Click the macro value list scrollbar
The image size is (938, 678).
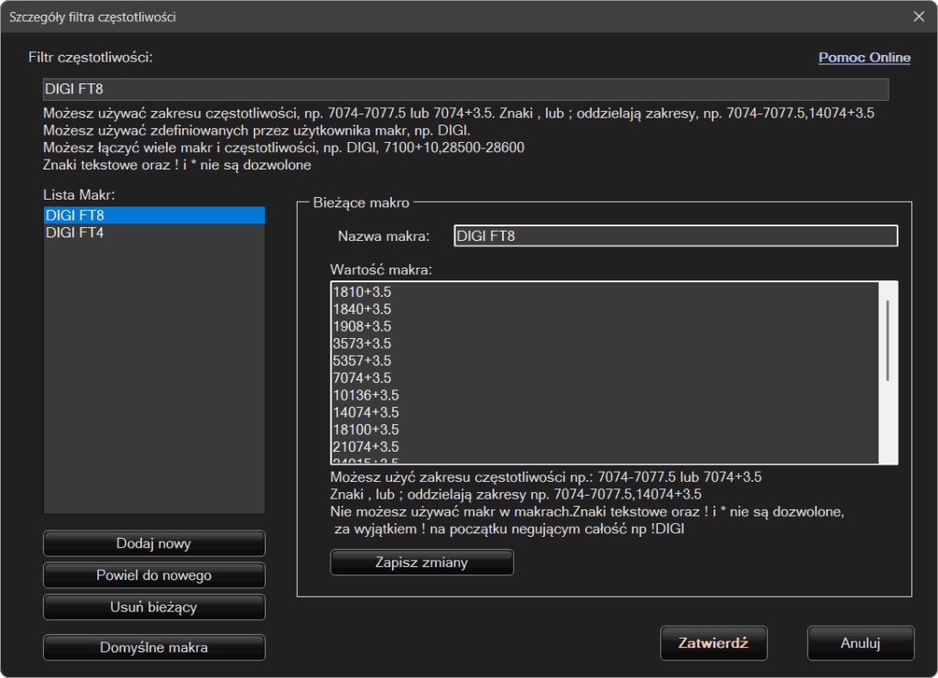tap(888, 339)
